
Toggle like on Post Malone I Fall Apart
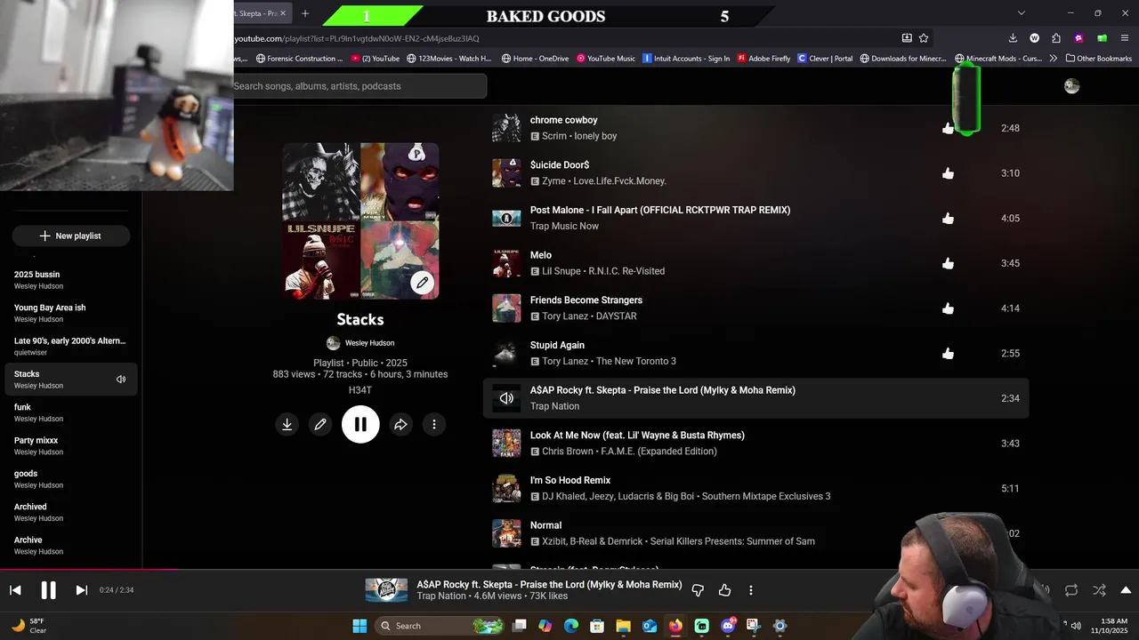tap(948, 219)
